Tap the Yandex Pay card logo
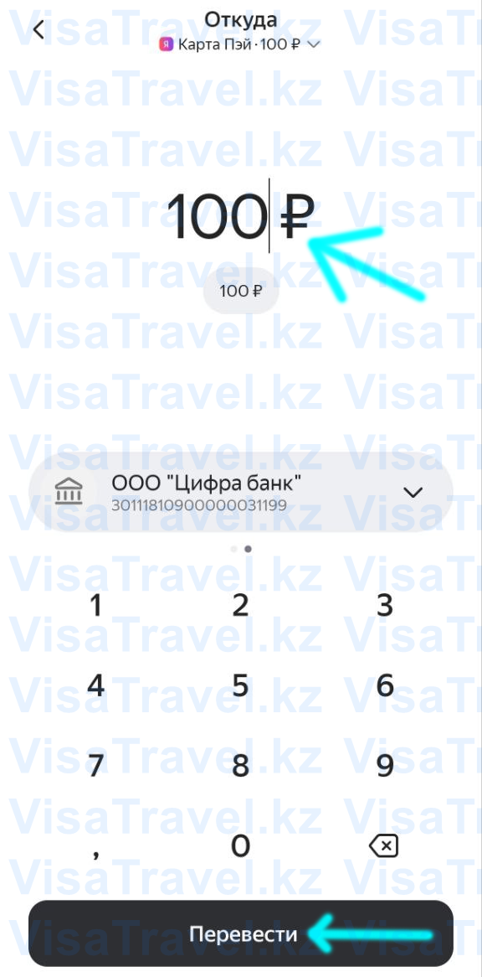 166,44
